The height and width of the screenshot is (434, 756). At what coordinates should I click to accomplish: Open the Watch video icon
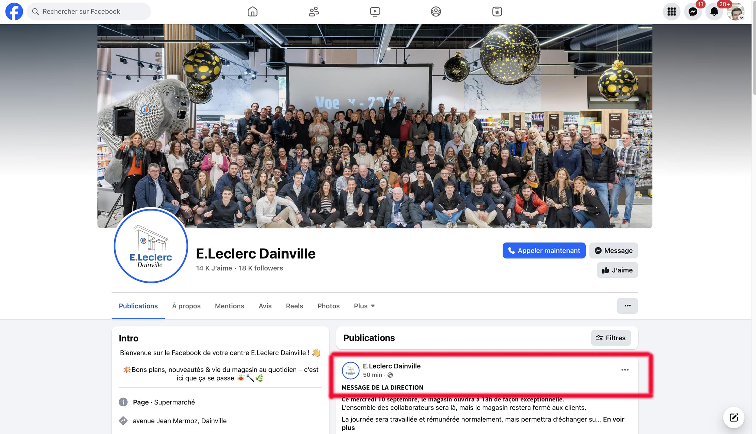tap(375, 11)
